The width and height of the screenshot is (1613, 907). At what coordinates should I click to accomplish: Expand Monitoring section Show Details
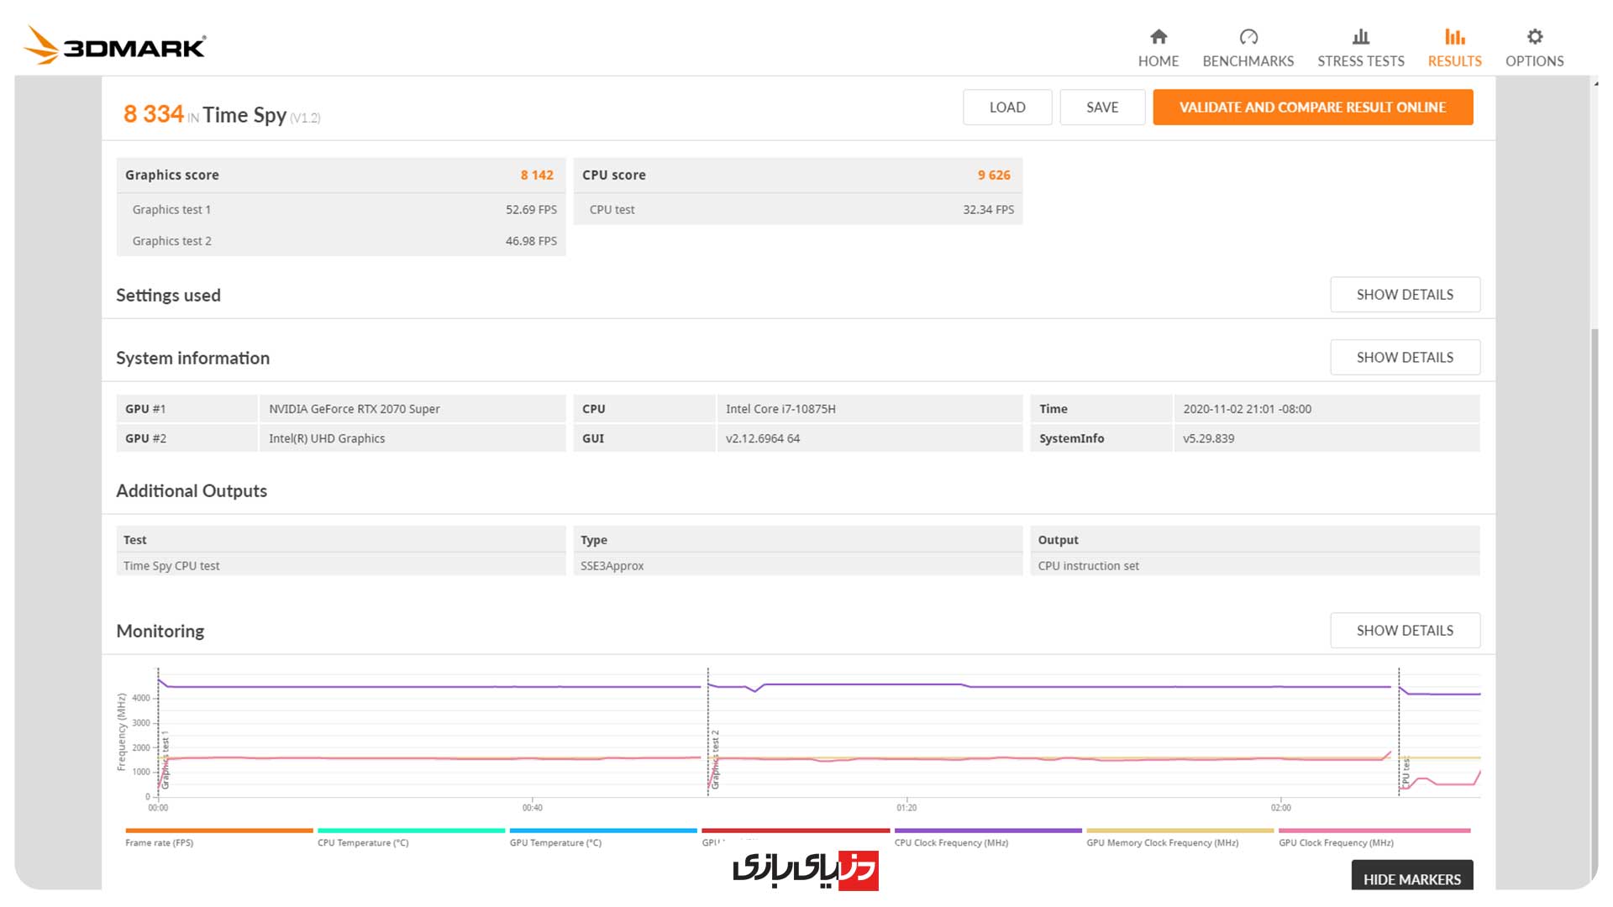1405,631
